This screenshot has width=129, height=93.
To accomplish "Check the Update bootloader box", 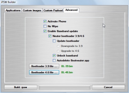I will [x=54, y=41].
